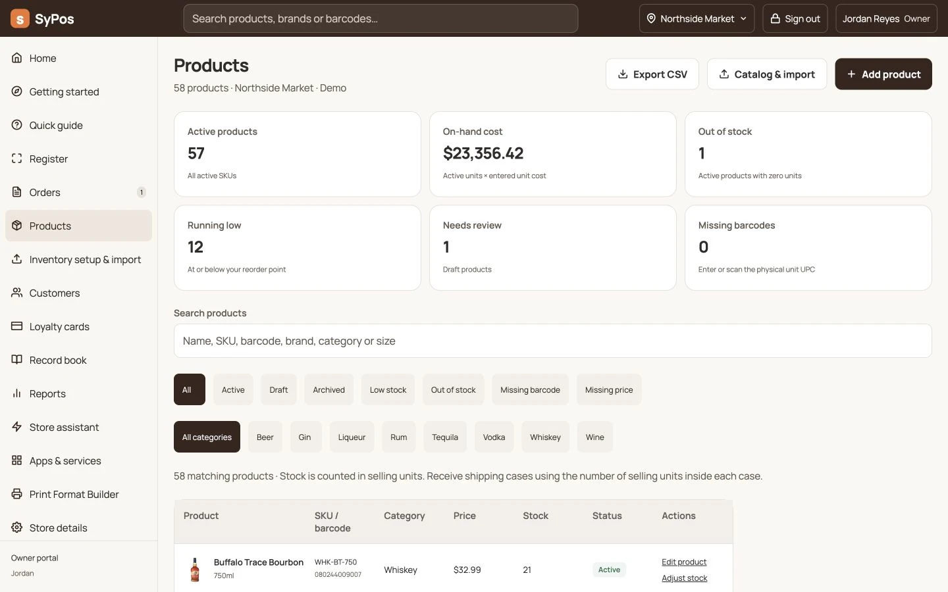Open the Out of stock summary card
The image size is (948, 592).
[808, 154]
